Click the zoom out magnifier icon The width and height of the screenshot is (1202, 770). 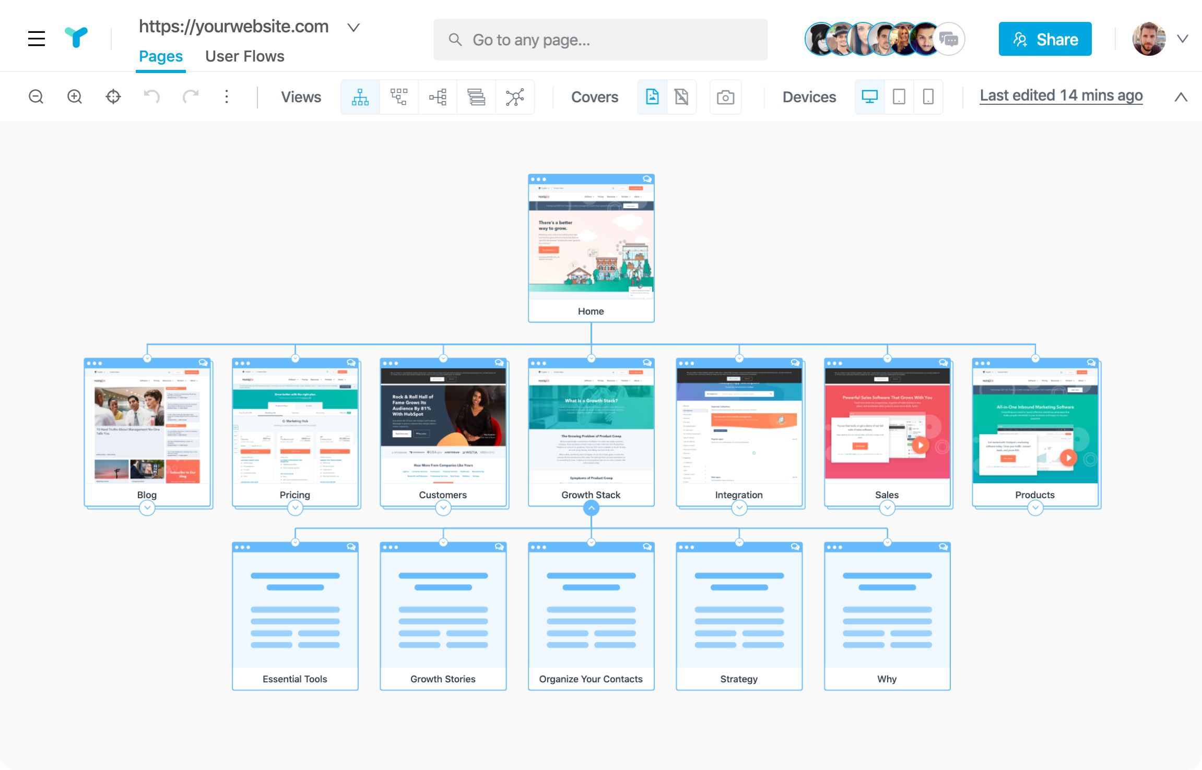[x=36, y=97]
